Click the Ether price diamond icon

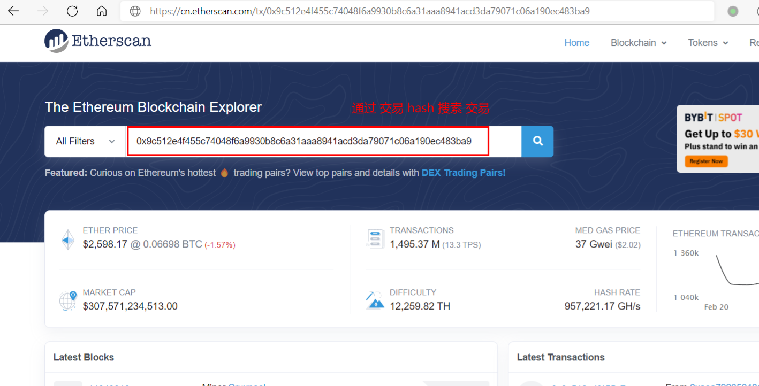68,240
